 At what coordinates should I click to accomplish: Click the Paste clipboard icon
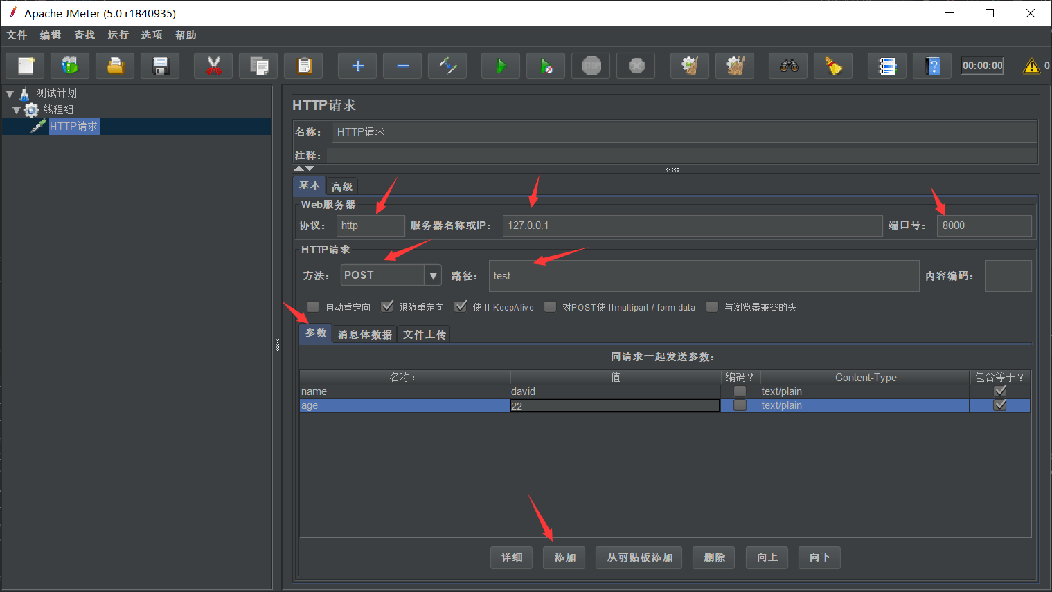303,66
